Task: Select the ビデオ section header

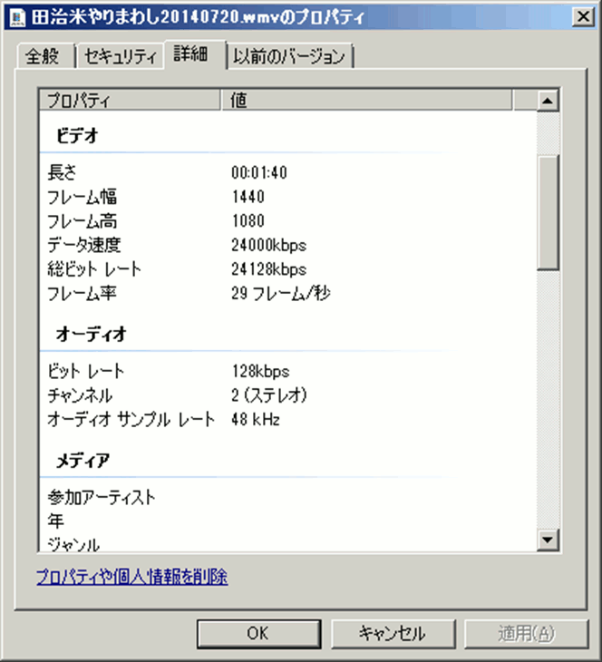Action: point(77,136)
